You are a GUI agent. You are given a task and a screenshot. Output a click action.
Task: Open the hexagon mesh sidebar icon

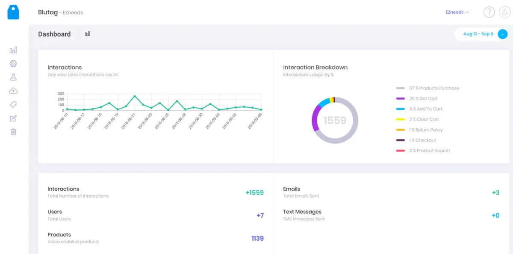(x=13, y=64)
